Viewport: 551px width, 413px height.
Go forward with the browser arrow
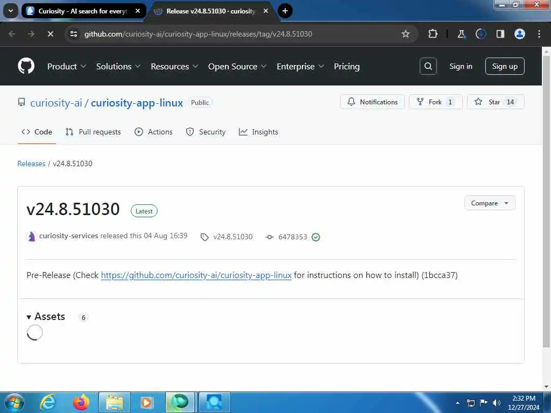pos(31,34)
